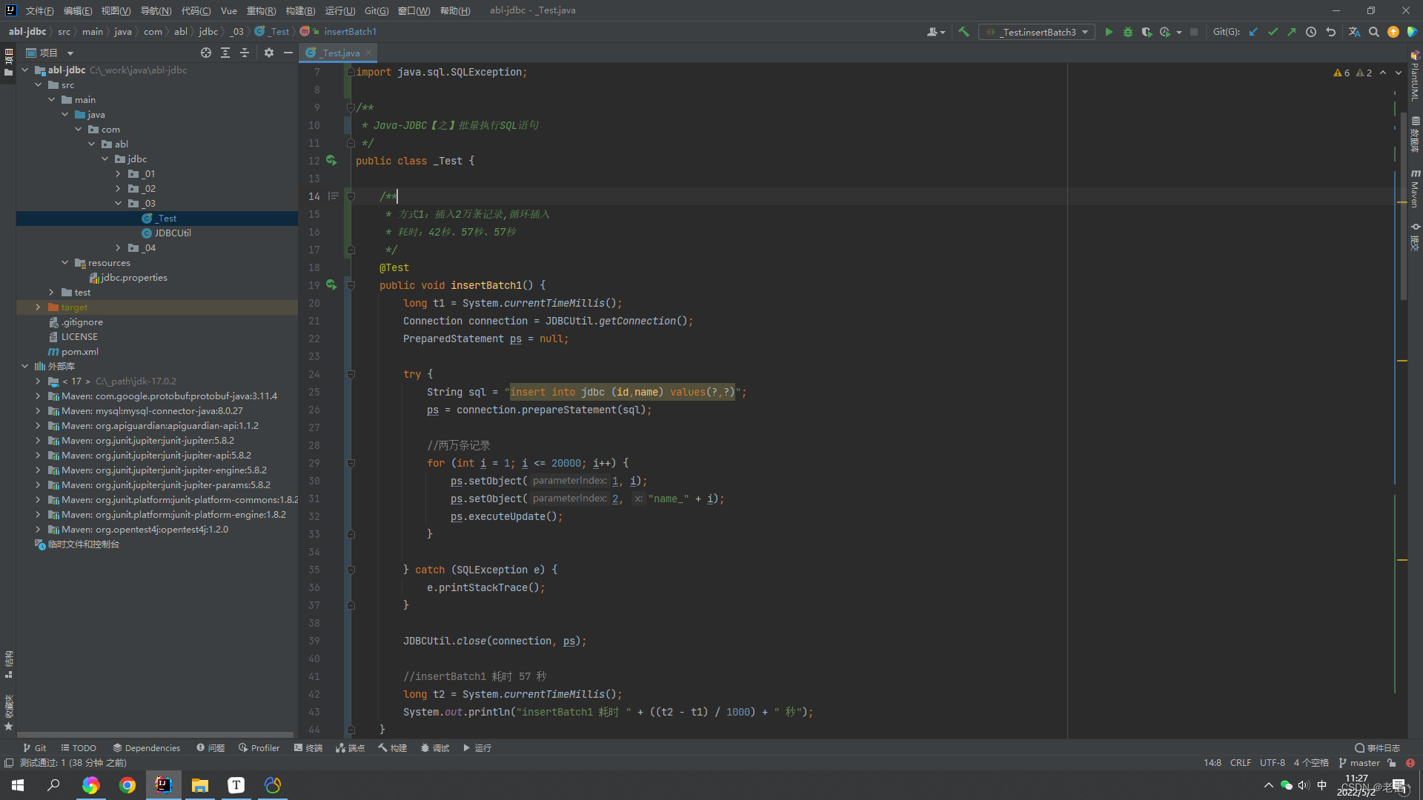Open the Translate plugin icon
This screenshot has width=1423, height=800.
(1354, 32)
